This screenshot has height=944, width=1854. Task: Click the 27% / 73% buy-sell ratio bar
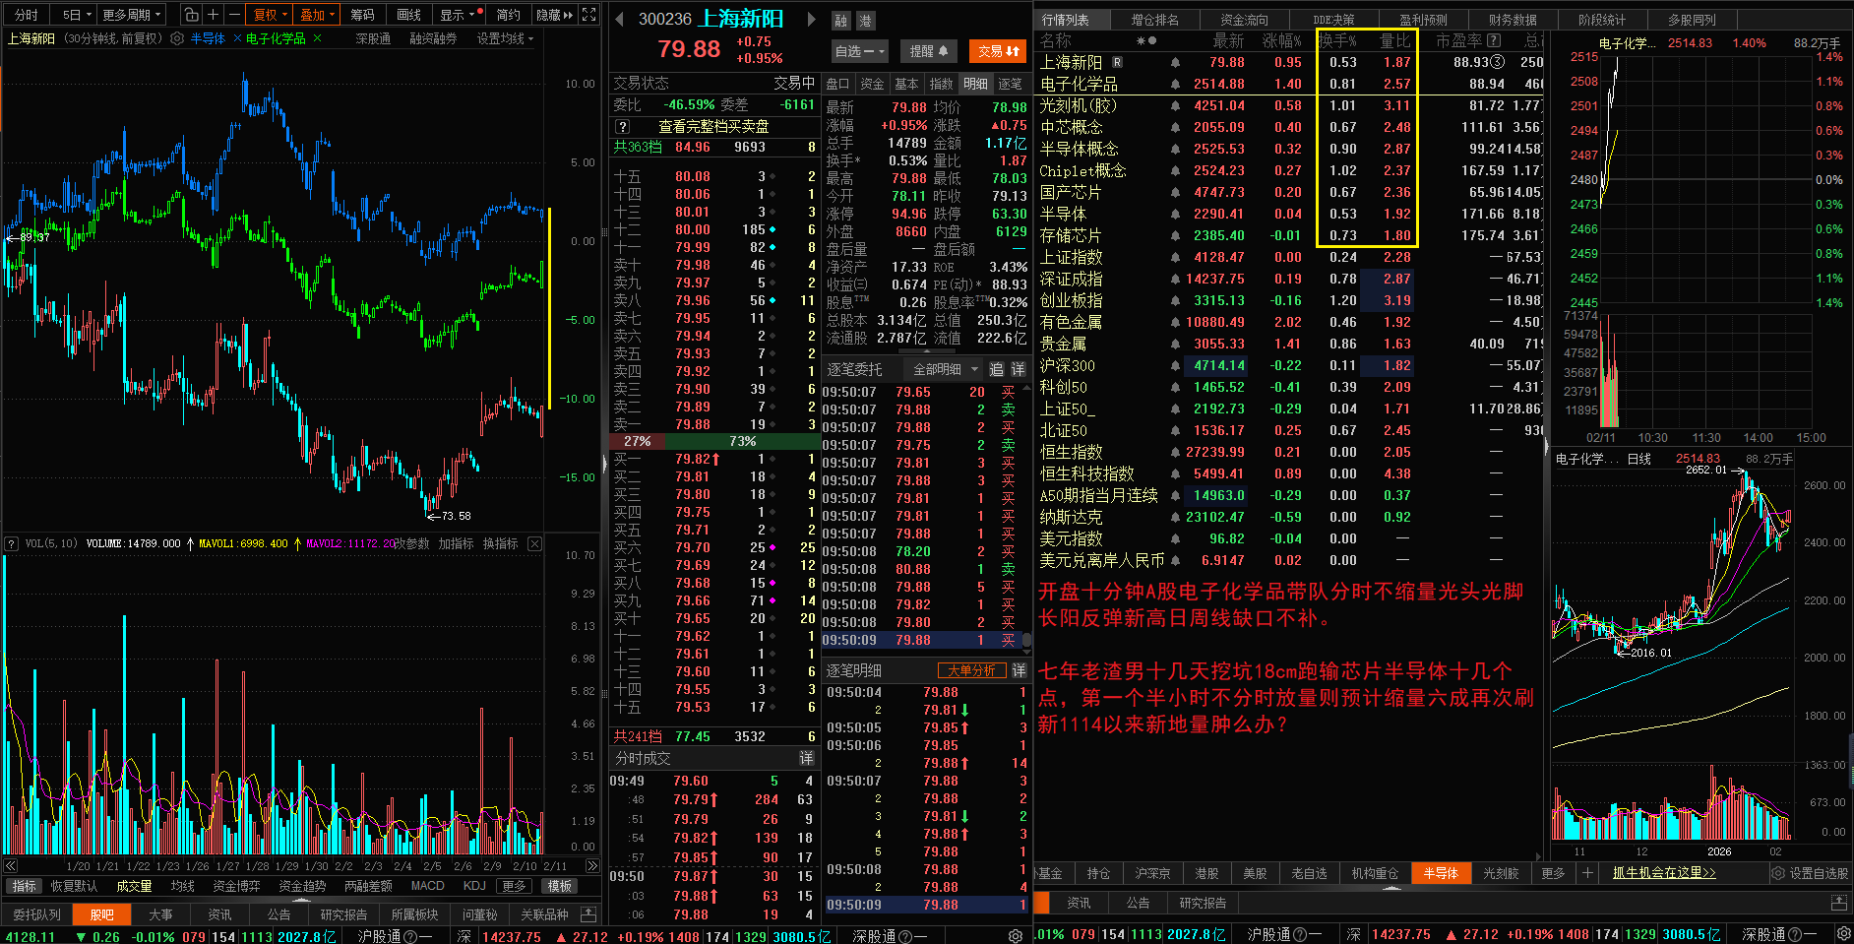(x=714, y=441)
